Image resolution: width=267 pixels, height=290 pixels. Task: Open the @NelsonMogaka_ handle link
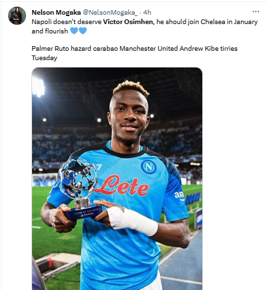click(110, 13)
